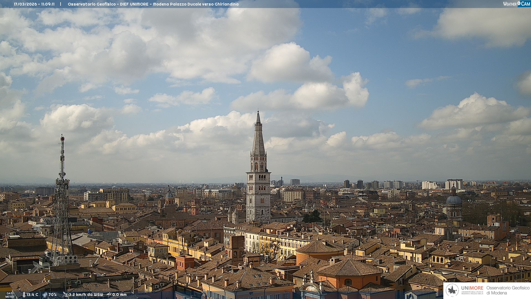Viewport: 531px width, 299px height.
Task: Click the 70% humidity value
Action: (x=53, y=295)
